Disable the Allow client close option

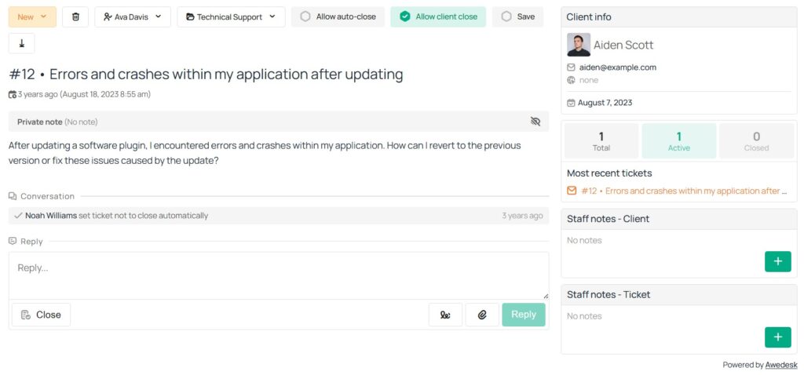tap(438, 16)
